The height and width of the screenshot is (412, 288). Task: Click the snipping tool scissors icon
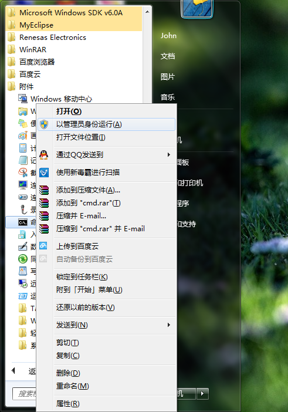point(23,173)
